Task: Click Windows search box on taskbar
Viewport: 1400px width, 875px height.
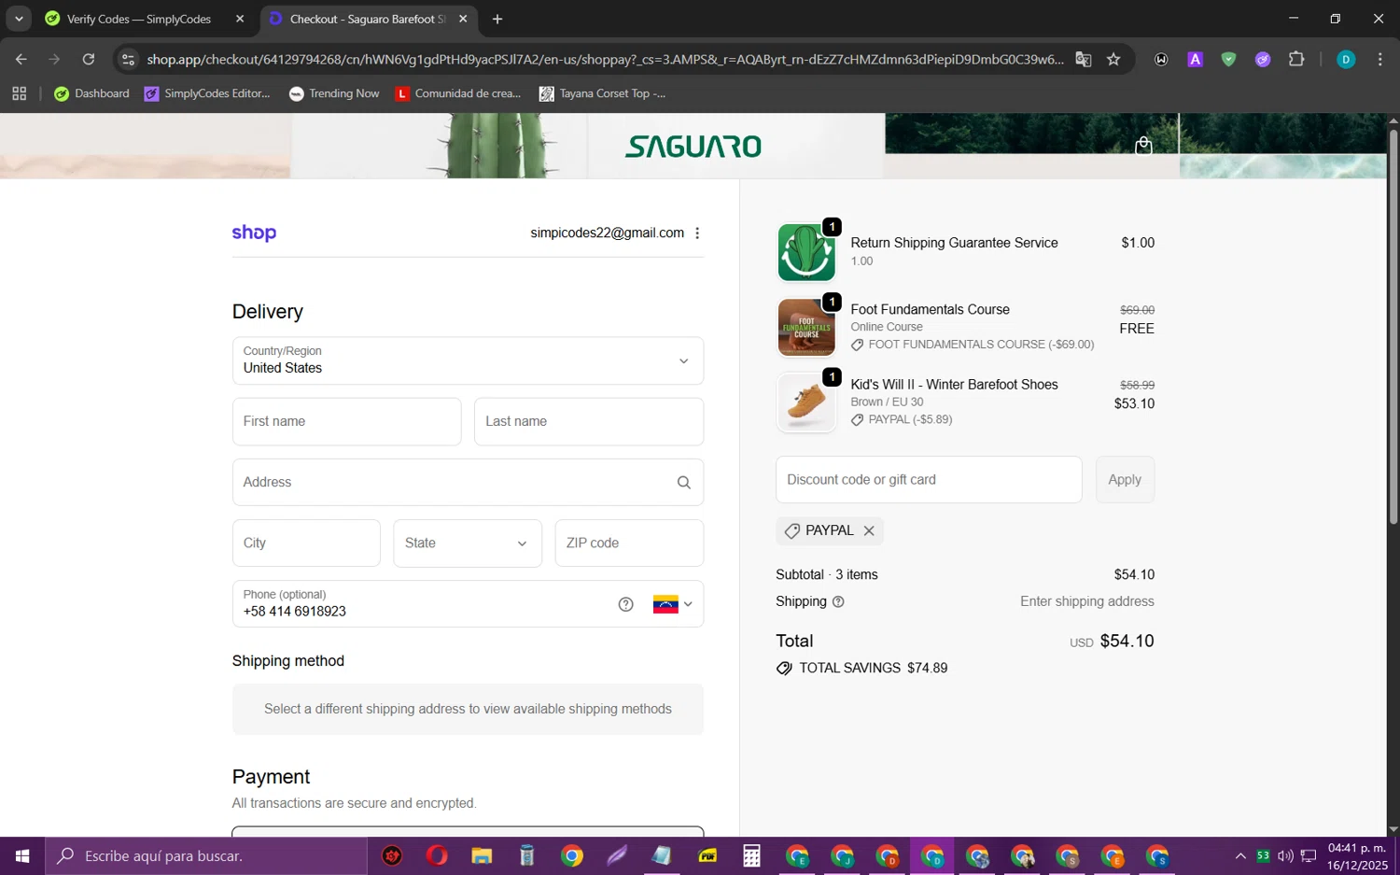Action: pyautogui.click(x=206, y=856)
